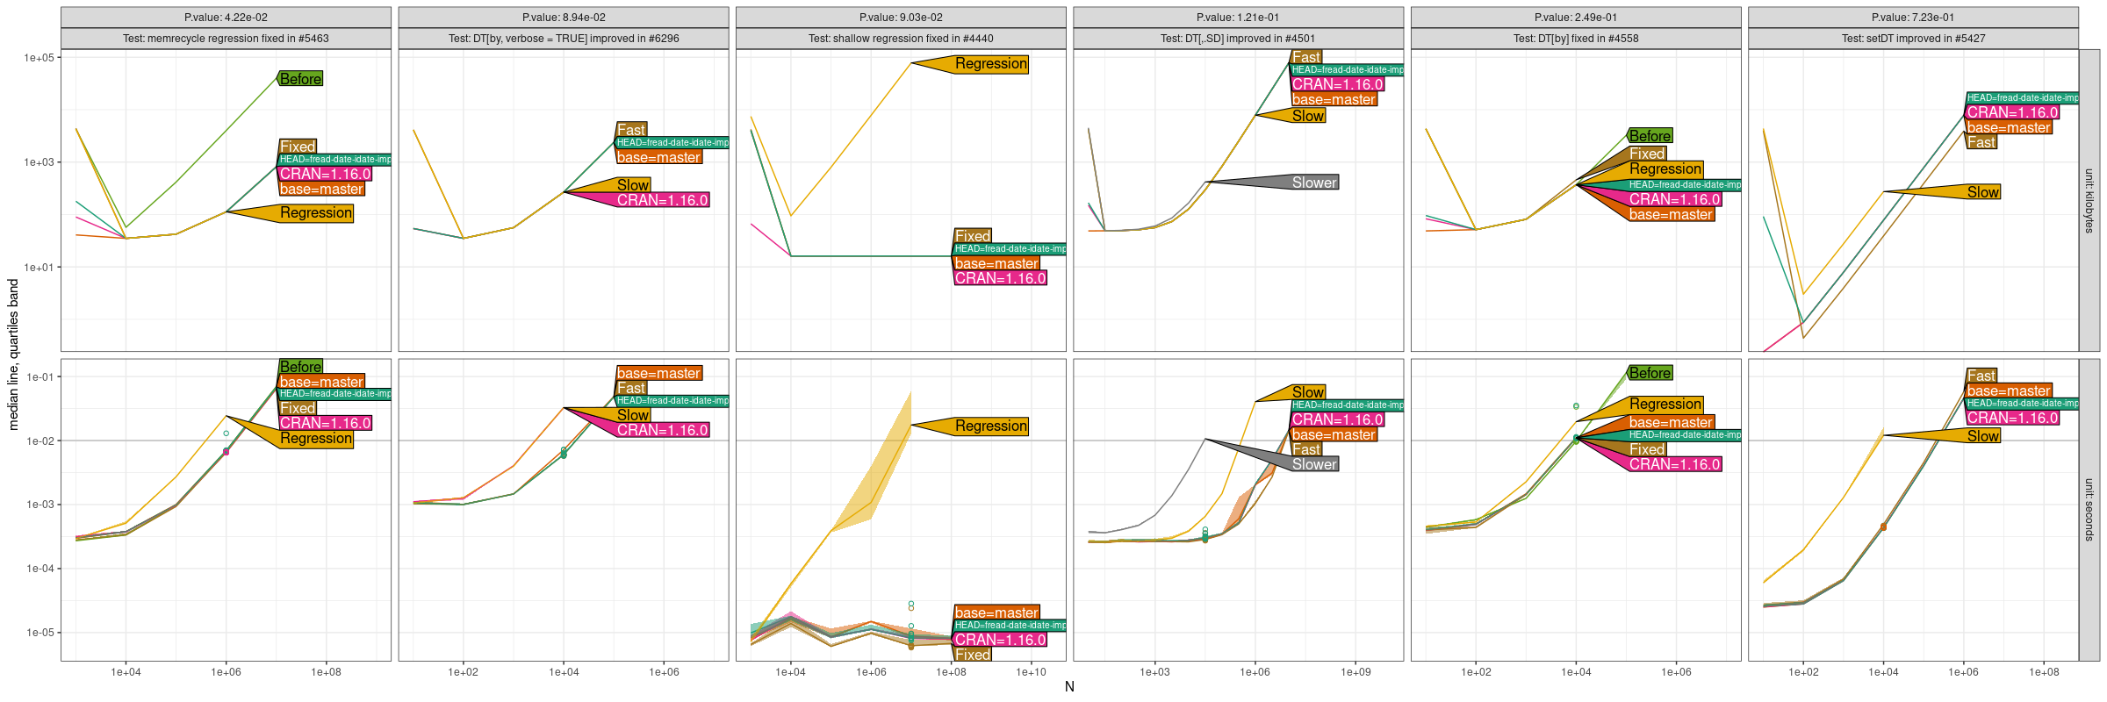Click Before label in DT[by] #4558 seconds panel

[1650, 373]
